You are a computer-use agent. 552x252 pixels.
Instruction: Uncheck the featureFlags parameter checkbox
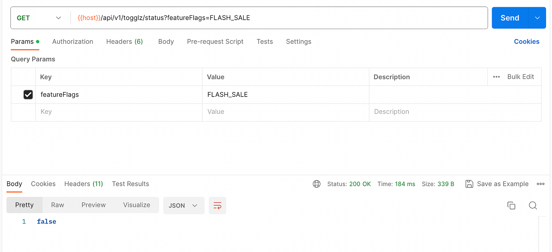tap(28, 94)
